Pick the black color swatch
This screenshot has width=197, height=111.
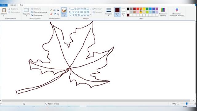128,9
